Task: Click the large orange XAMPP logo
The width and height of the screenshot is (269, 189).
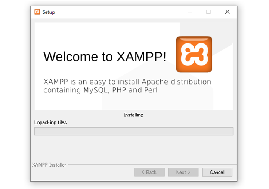Action: pyautogui.click(x=194, y=54)
